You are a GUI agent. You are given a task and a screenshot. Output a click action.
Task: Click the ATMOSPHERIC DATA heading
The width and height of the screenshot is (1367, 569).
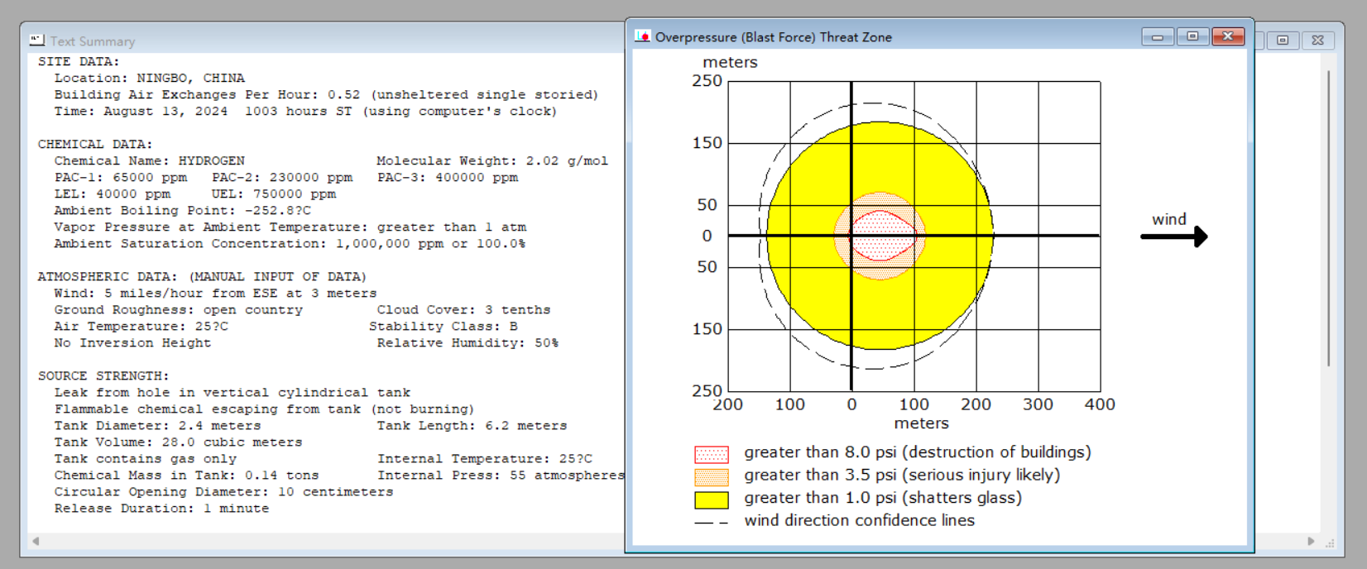[202, 277]
